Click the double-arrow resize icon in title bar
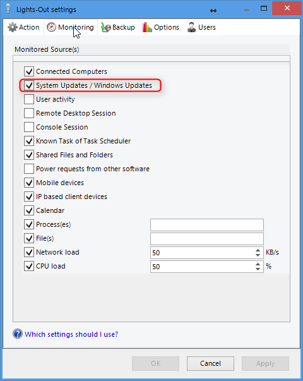 213,11
